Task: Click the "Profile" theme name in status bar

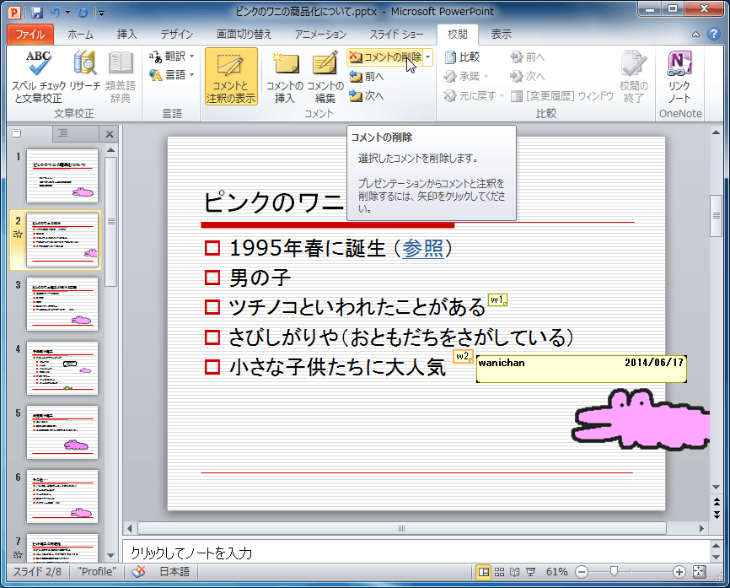Action: point(97,572)
